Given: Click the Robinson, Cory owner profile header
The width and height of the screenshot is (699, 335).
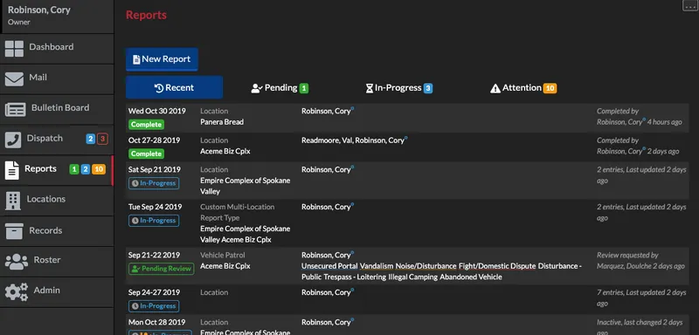Looking at the screenshot, I should point(57,16).
